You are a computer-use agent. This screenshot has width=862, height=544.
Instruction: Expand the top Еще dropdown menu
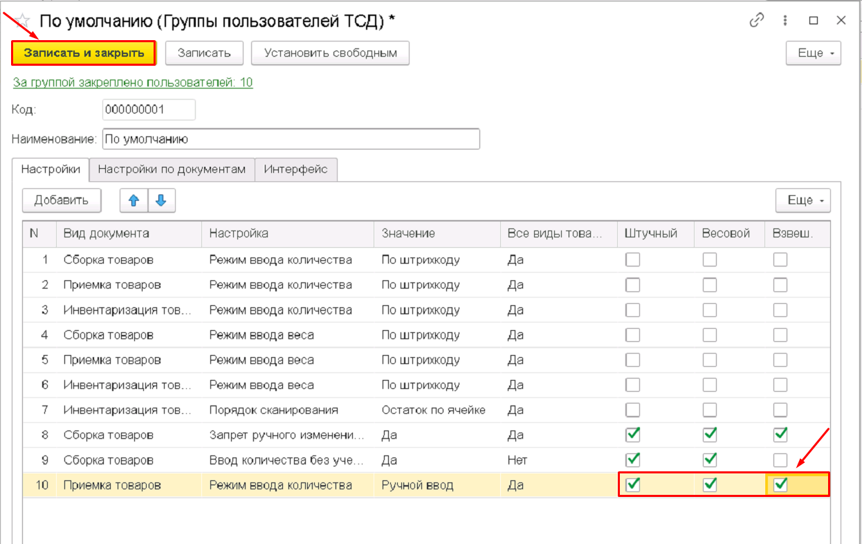813,53
